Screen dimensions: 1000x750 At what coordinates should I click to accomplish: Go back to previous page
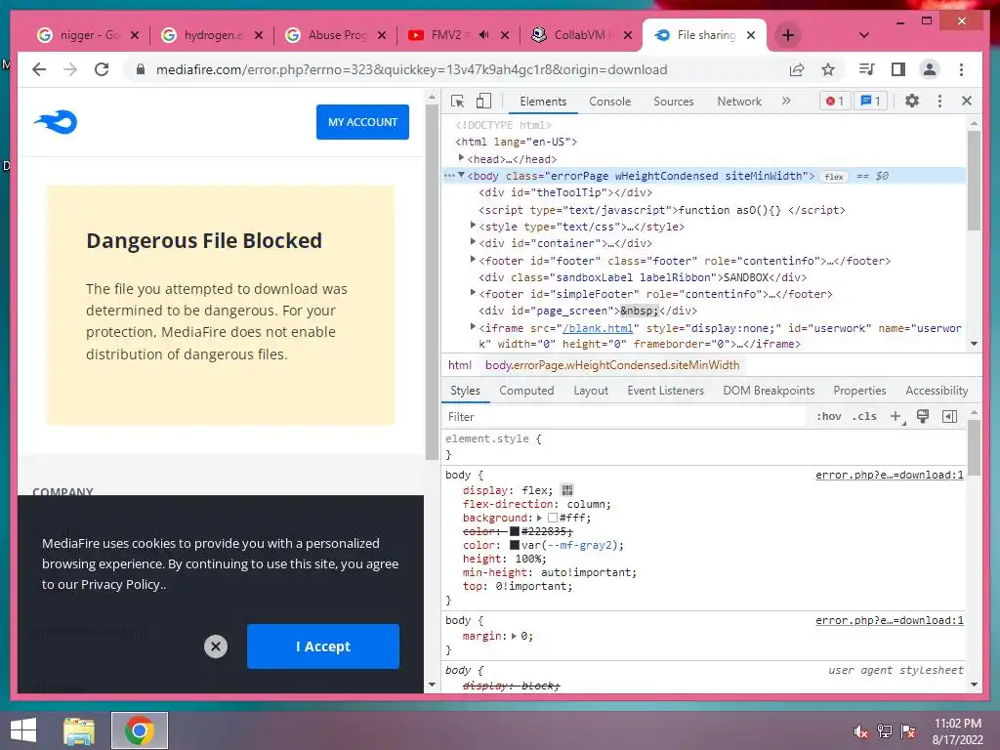pyautogui.click(x=39, y=69)
